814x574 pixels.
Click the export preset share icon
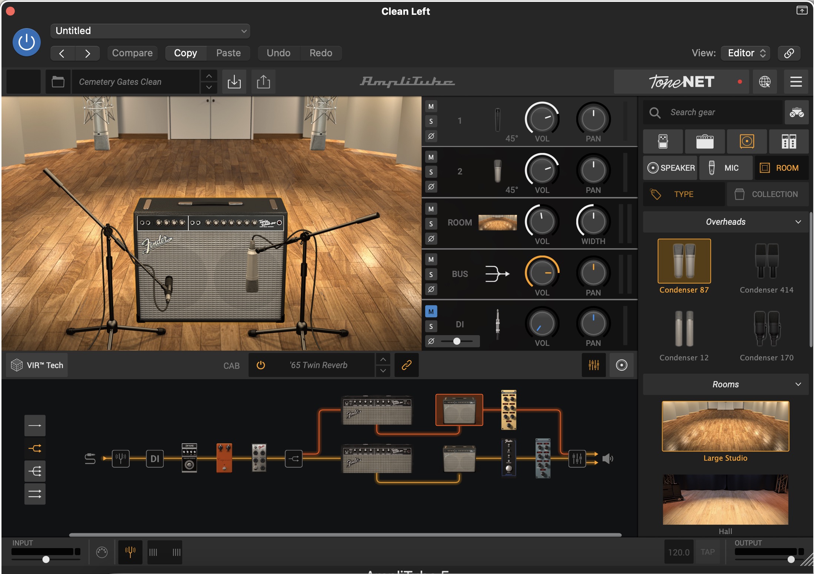263,82
